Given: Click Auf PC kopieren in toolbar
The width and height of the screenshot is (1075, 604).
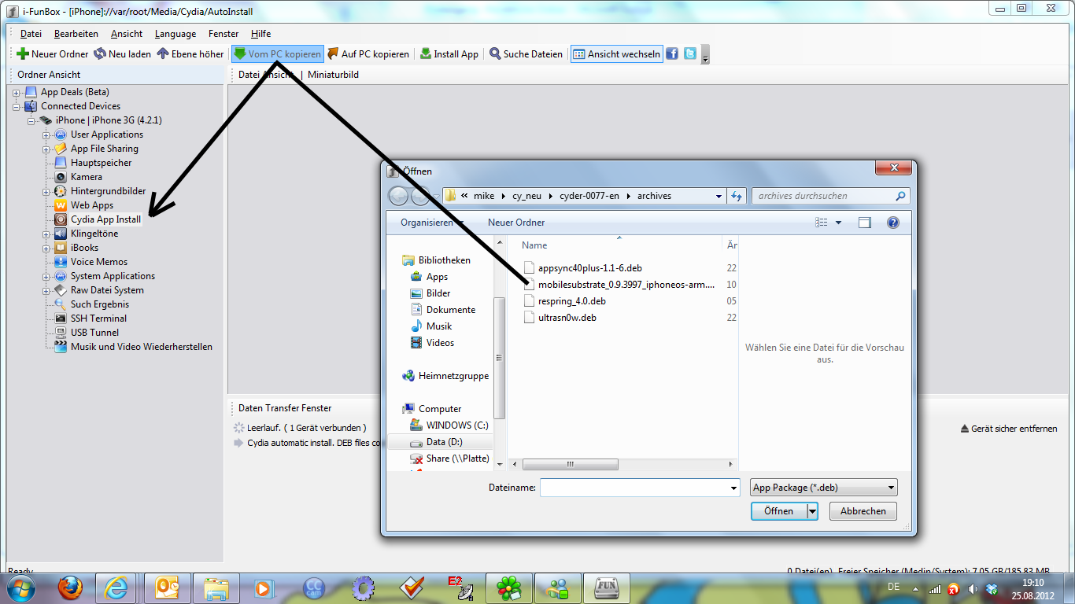Looking at the screenshot, I should 368,54.
